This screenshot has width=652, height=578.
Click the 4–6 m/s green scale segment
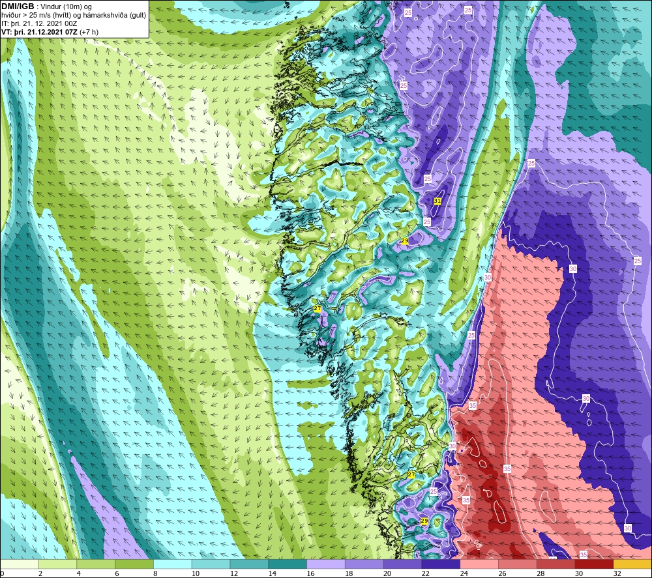(x=96, y=564)
